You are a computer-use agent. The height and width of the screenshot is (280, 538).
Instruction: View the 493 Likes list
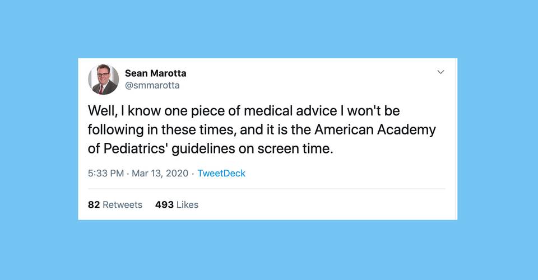(x=177, y=204)
